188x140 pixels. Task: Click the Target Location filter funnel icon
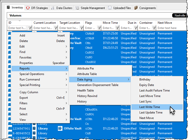81,28
